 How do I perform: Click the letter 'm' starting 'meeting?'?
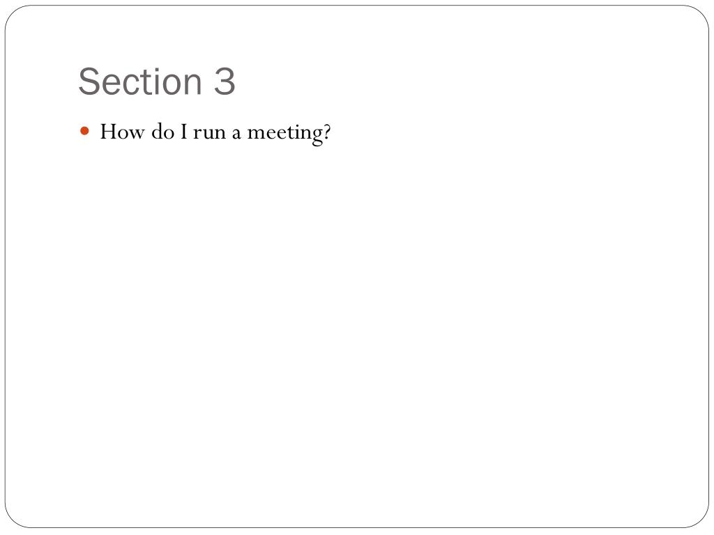coord(257,134)
